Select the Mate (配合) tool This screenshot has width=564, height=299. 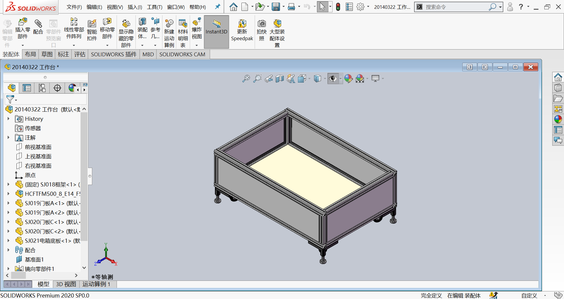coord(38,27)
